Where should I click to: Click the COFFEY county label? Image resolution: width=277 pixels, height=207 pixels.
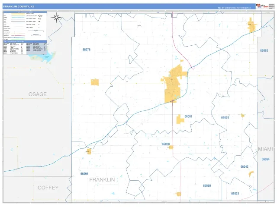(48, 188)
